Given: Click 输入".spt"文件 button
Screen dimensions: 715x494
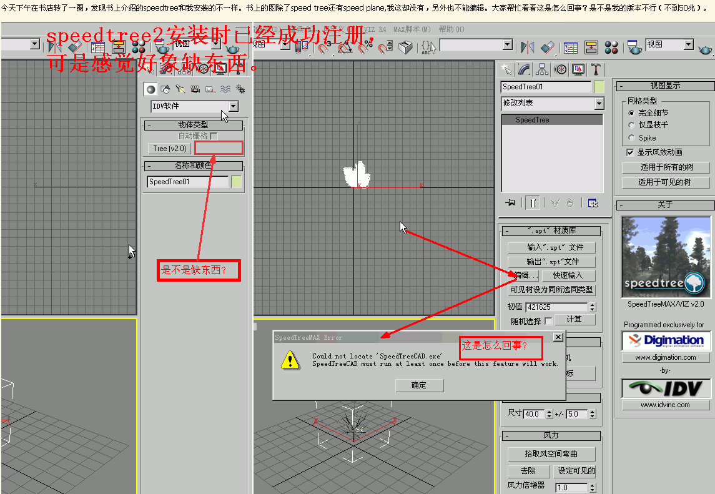Looking at the screenshot, I should [x=552, y=247].
